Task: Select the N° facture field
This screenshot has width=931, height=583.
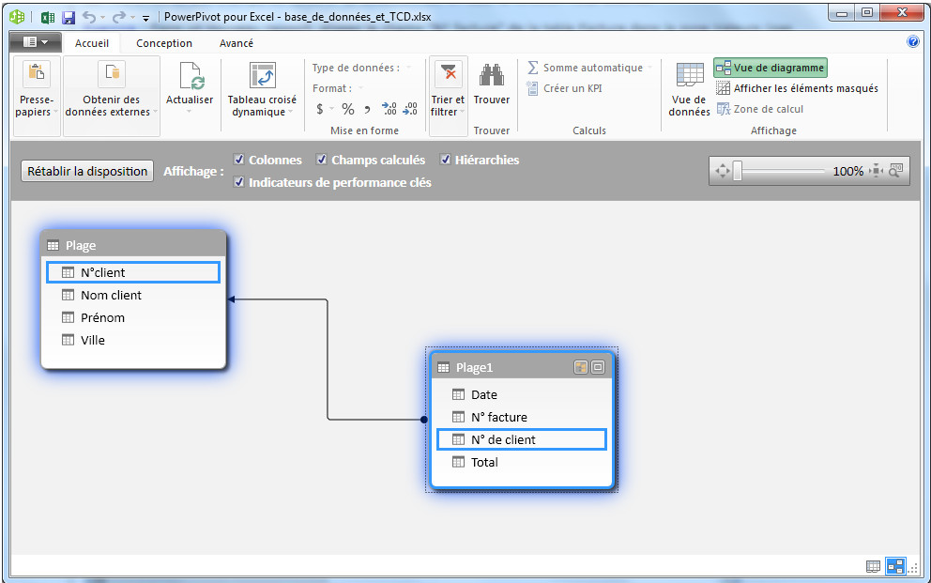Action: pos(521,418)
